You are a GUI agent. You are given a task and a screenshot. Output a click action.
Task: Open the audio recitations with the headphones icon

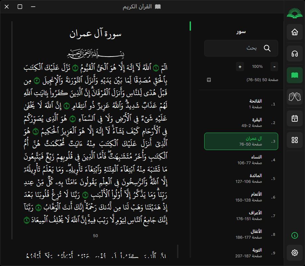pyautogui.click(x=294, y=53)
